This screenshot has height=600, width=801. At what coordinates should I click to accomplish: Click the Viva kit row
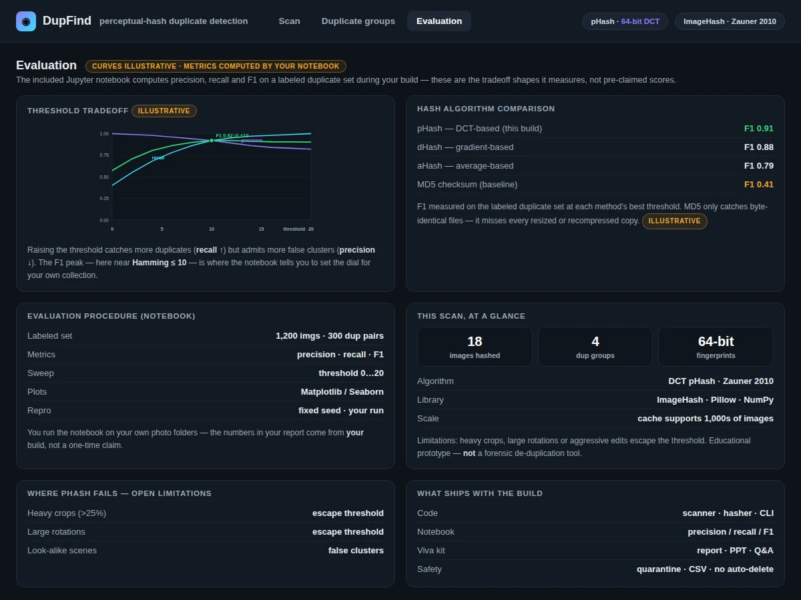tap(595, 551)
